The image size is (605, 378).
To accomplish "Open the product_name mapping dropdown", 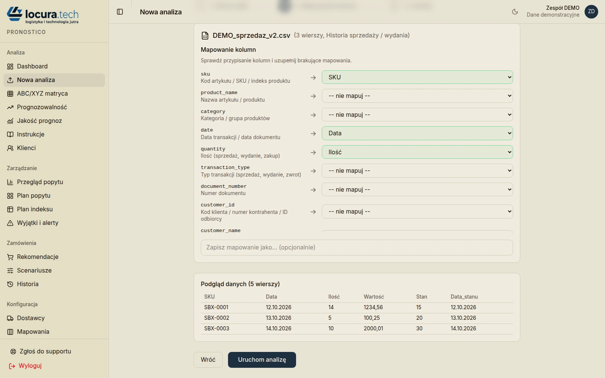I will click(x=417, y=96).
